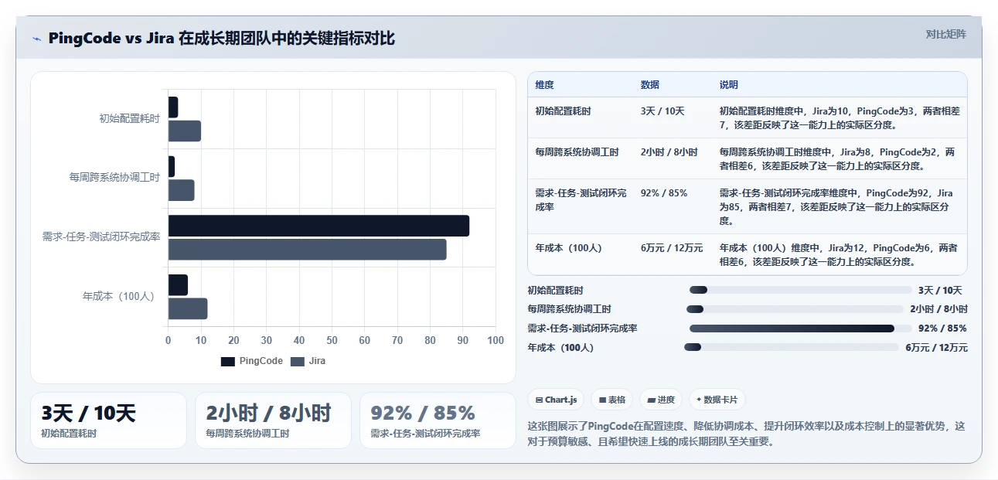
Task: Click the Jira bar for 需求-任务-测试闭环完成率
Action: click(x=308, y=250)
